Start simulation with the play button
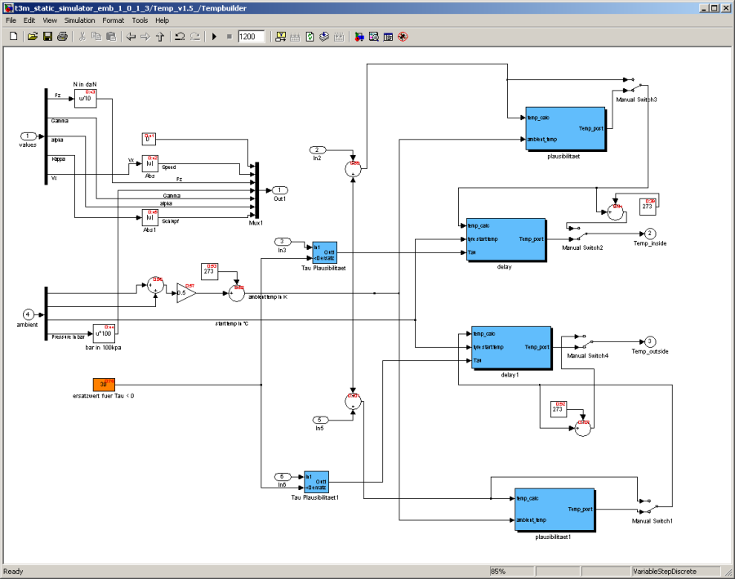Viewport: 735px width, 579px height. click(214, 37)
